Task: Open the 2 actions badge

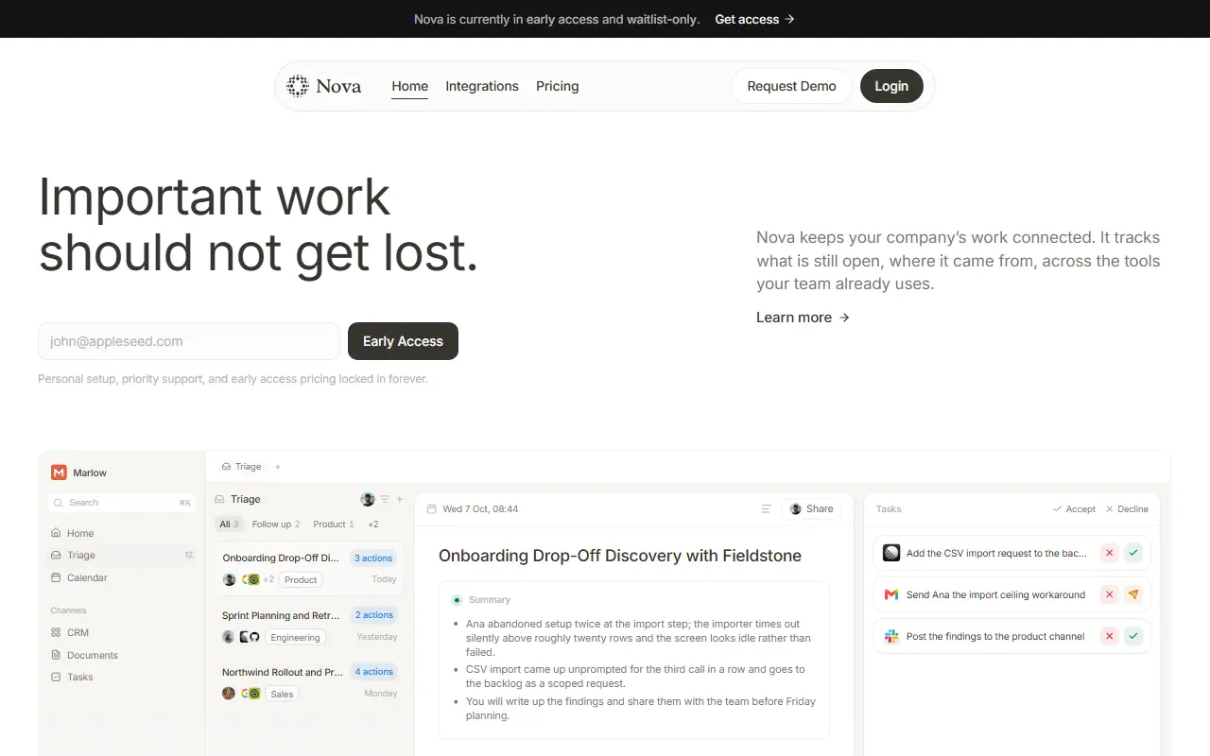Action: 374,615
